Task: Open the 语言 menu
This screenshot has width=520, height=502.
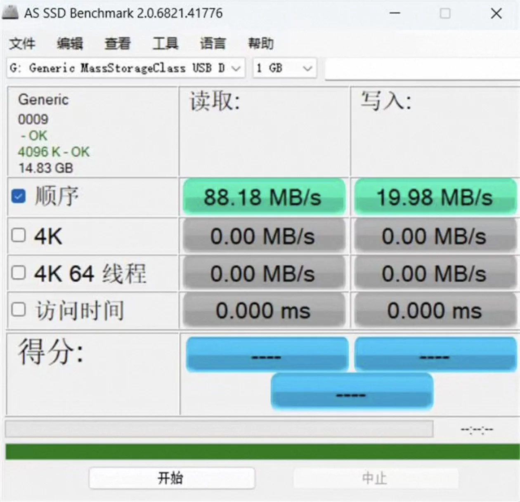Action: pyautogui.click(x=213, y=43)
